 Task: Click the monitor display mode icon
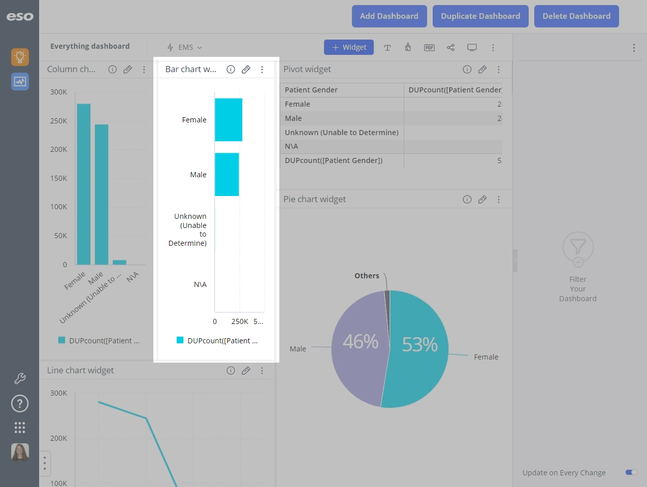click(x=472, y=48)
